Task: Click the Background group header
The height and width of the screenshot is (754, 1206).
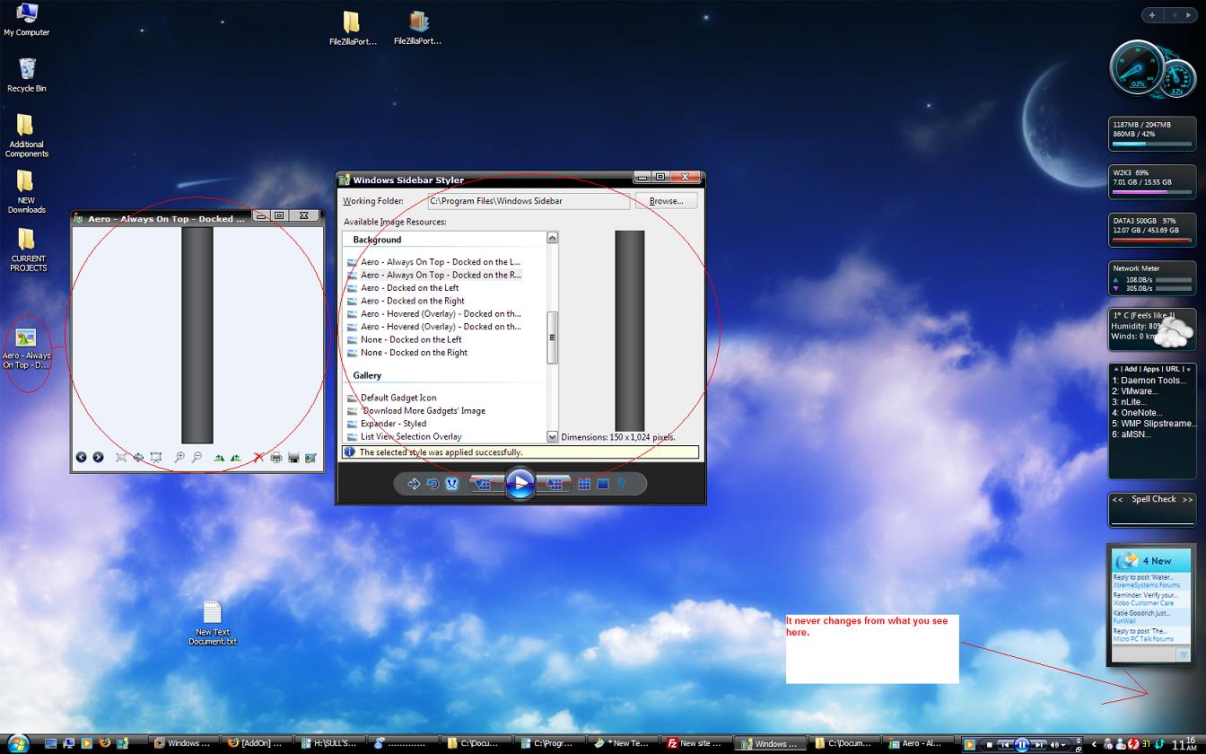Action: pos(377,240)
